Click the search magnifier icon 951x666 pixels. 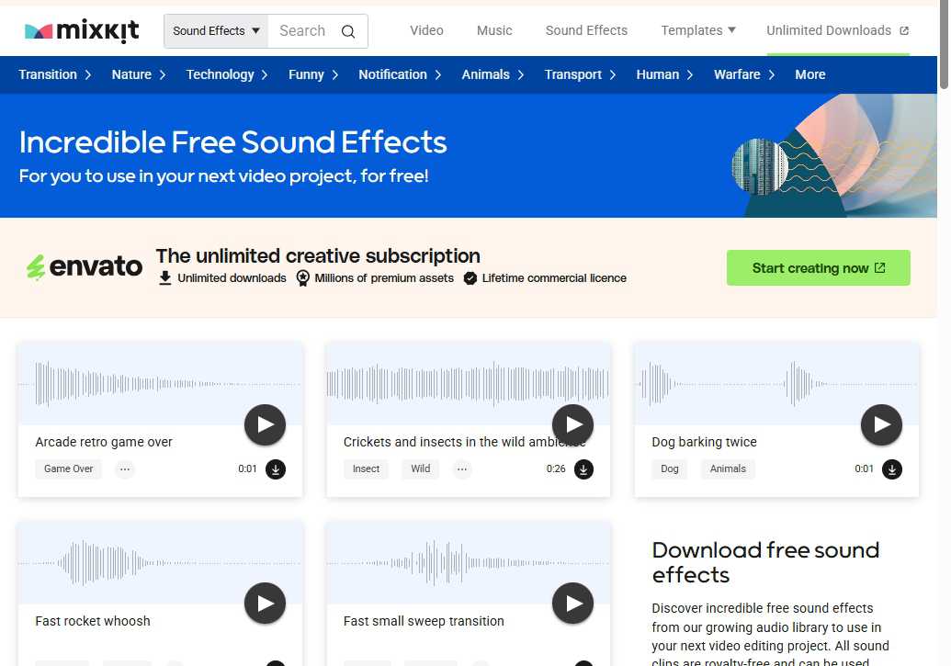tap(348, 30)
